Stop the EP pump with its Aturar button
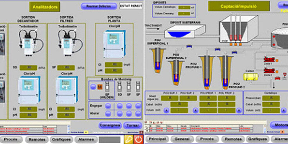The width and height of the screenshot is (288, 144). (x=108, y=113)
